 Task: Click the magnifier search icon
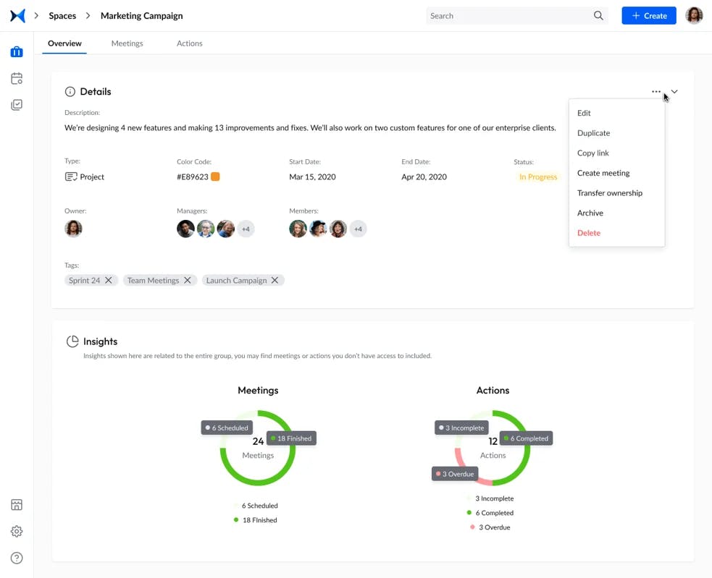pyautogui.click(x=598, y=16)
